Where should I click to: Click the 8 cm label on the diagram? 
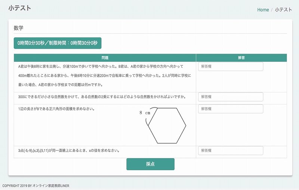[x=145, y=113]
